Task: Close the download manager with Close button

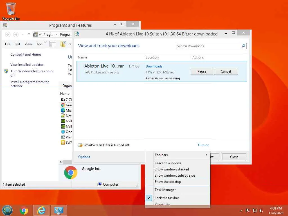Action: (234, 157)
